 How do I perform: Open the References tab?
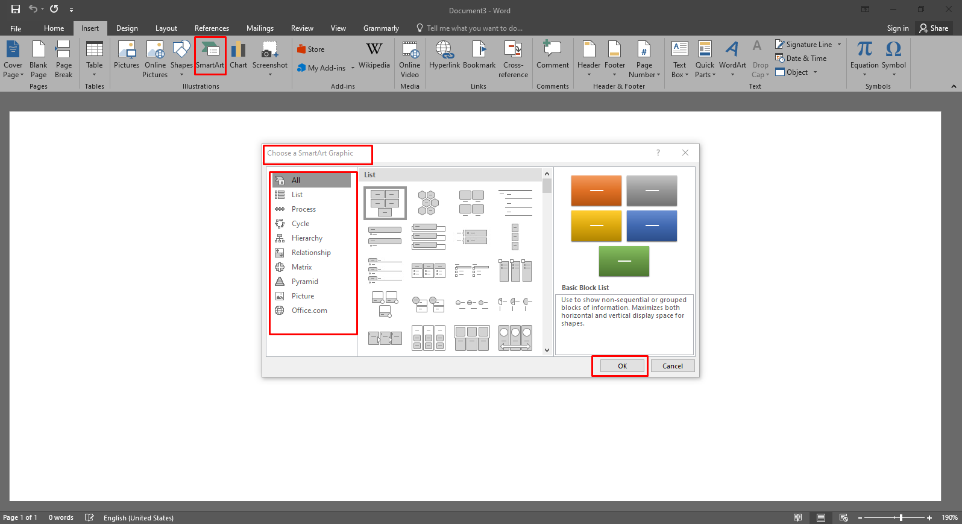click(212, 28)
